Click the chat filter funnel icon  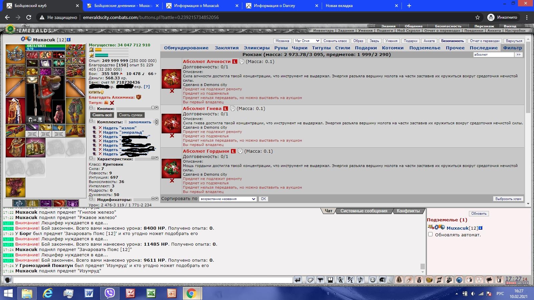[320, 280]
